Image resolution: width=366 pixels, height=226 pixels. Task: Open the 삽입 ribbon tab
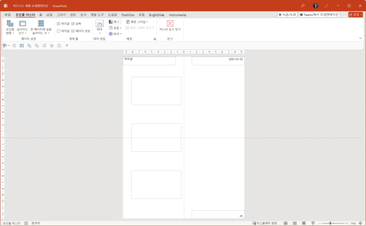(49, 15)
